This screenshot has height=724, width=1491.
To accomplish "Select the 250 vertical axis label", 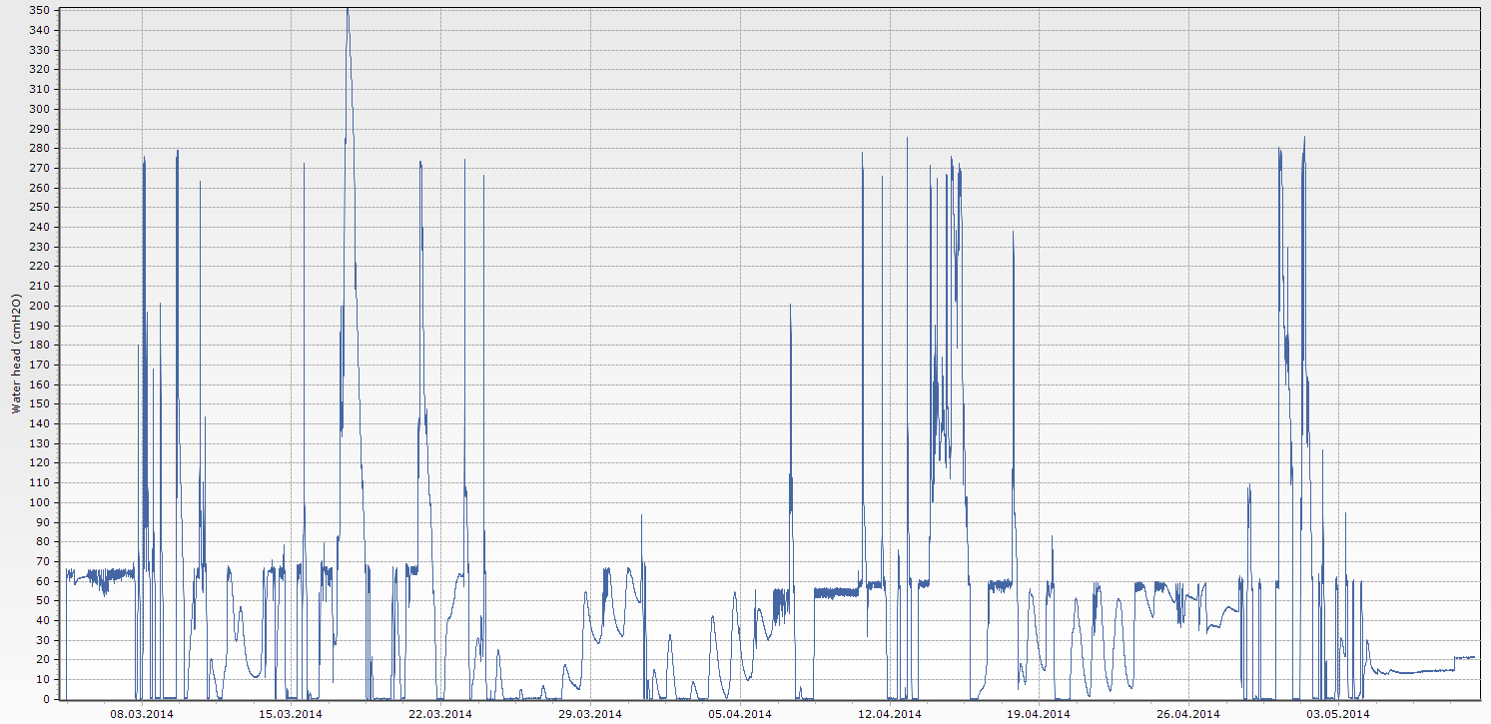I will [x=40, y=207].
